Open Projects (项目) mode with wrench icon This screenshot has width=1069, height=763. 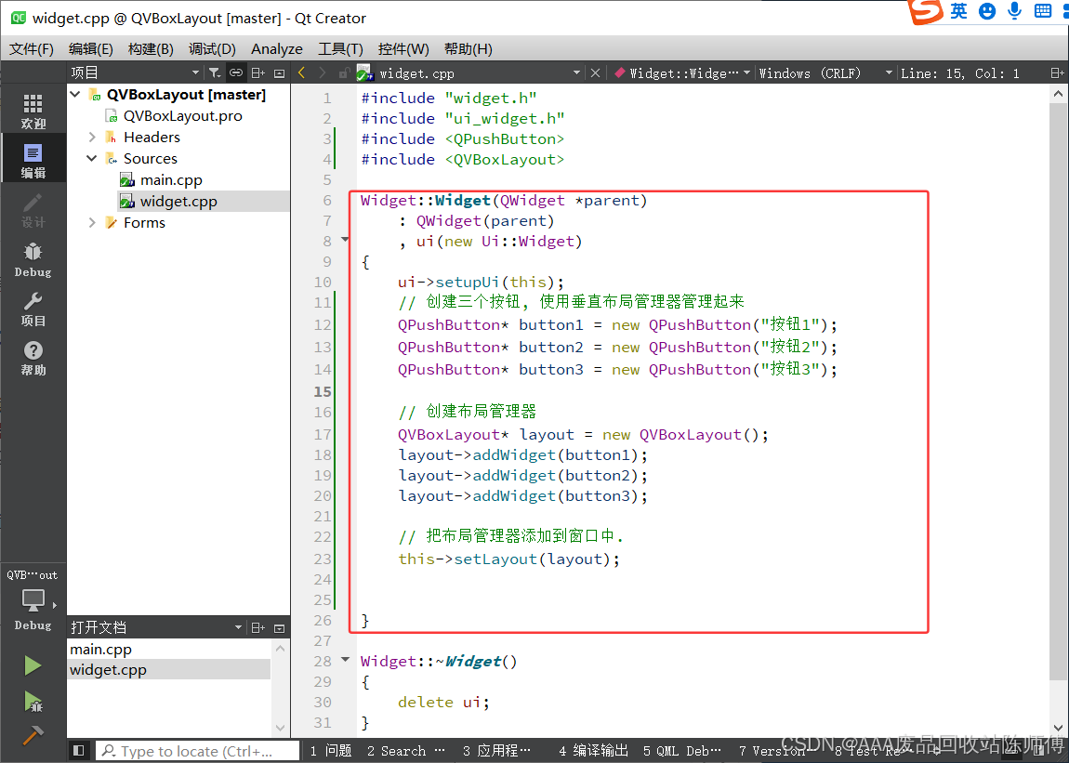pos(33,309)
